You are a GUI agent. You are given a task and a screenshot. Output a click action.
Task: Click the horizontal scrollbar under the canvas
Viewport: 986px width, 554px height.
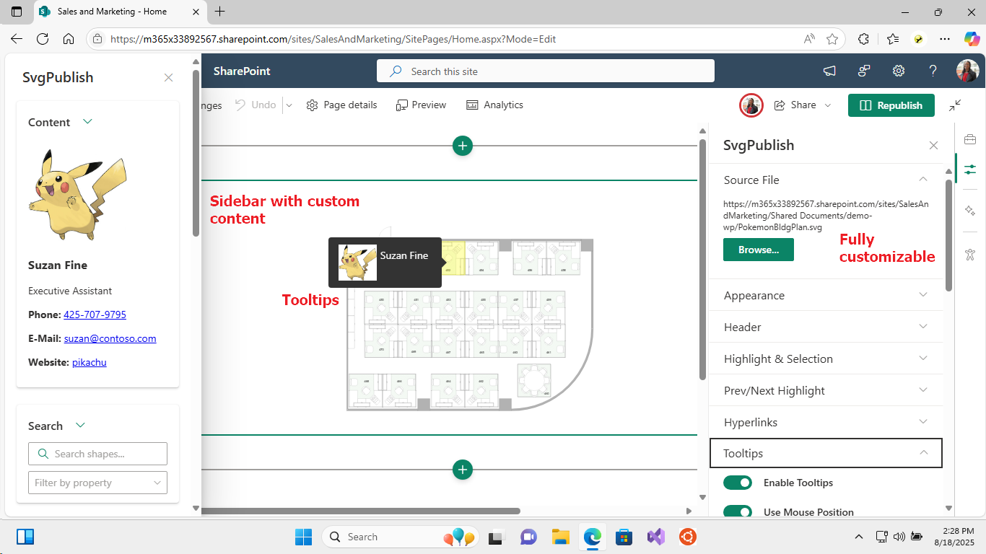361,511
